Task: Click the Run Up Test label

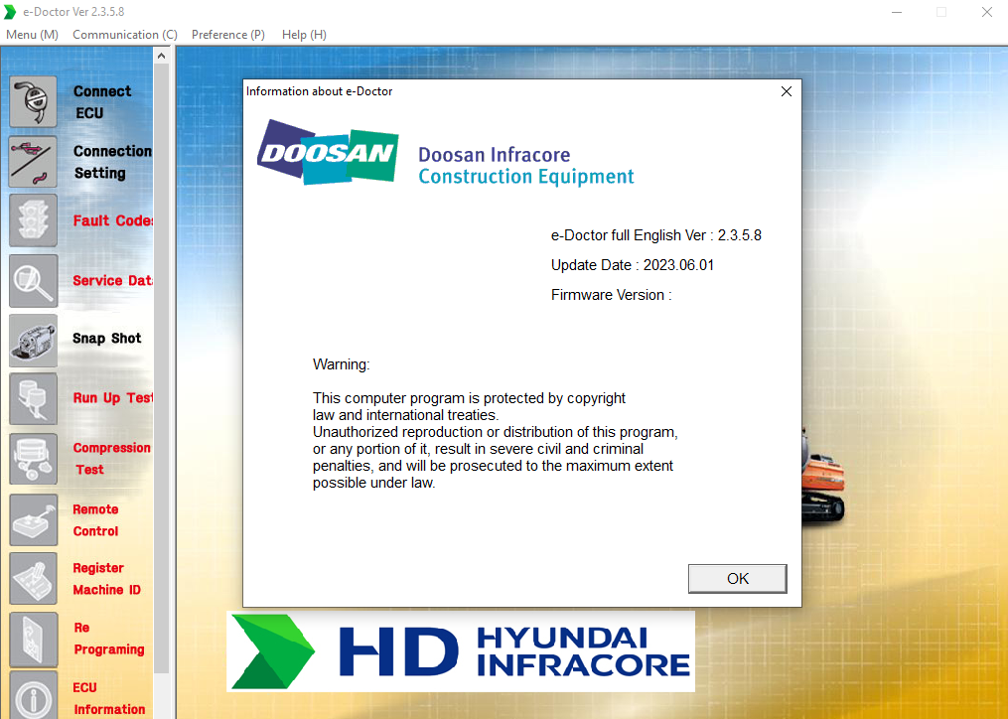Action: click(112, 398)
